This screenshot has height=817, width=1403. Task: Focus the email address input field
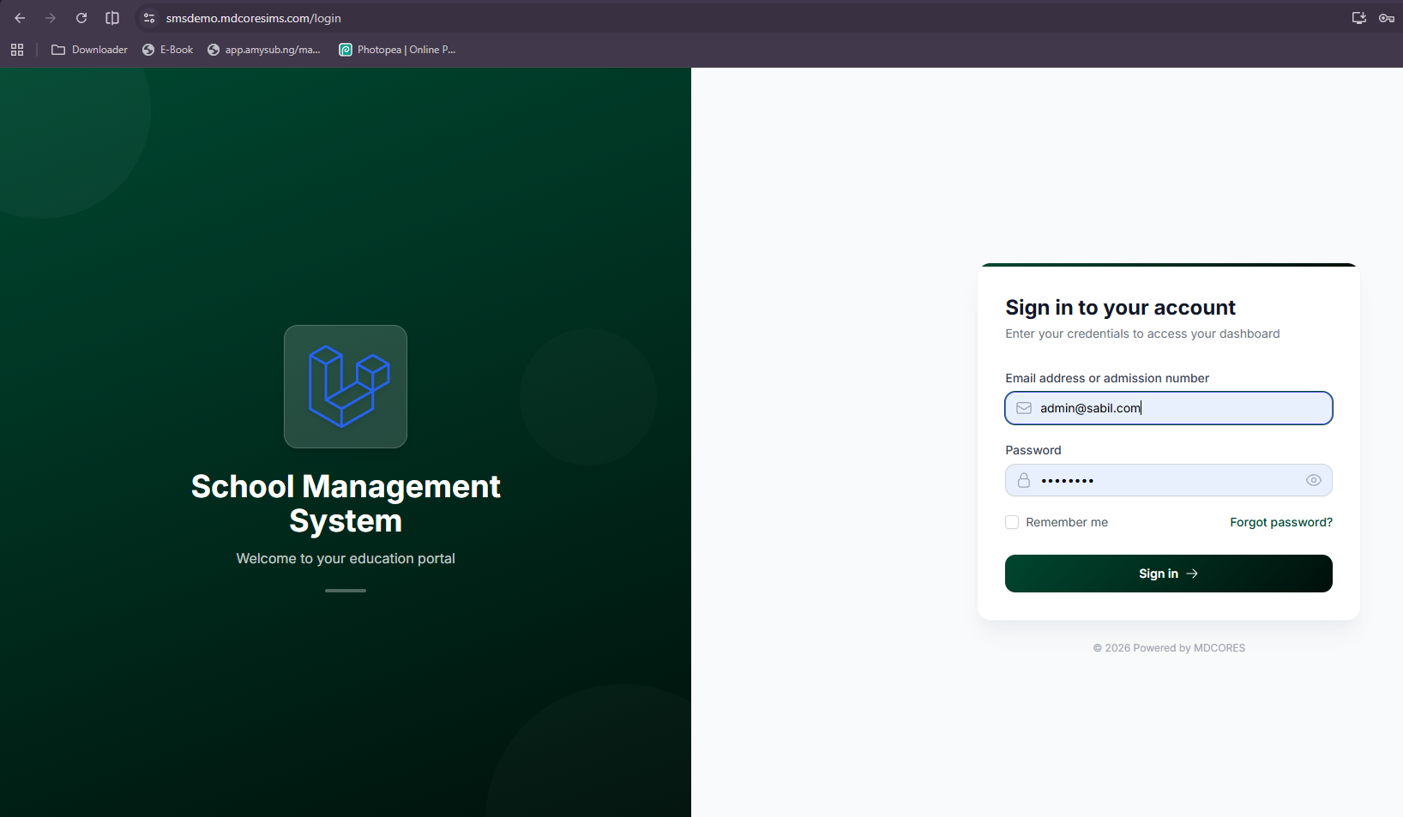click(x=1169, y=408)
